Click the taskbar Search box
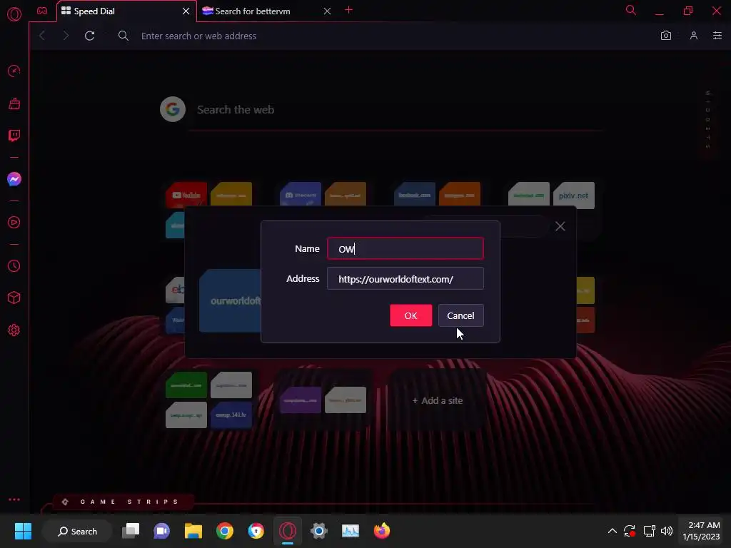Screen dimensions: 731x548 pyautogui.click(x=77, y=531)
